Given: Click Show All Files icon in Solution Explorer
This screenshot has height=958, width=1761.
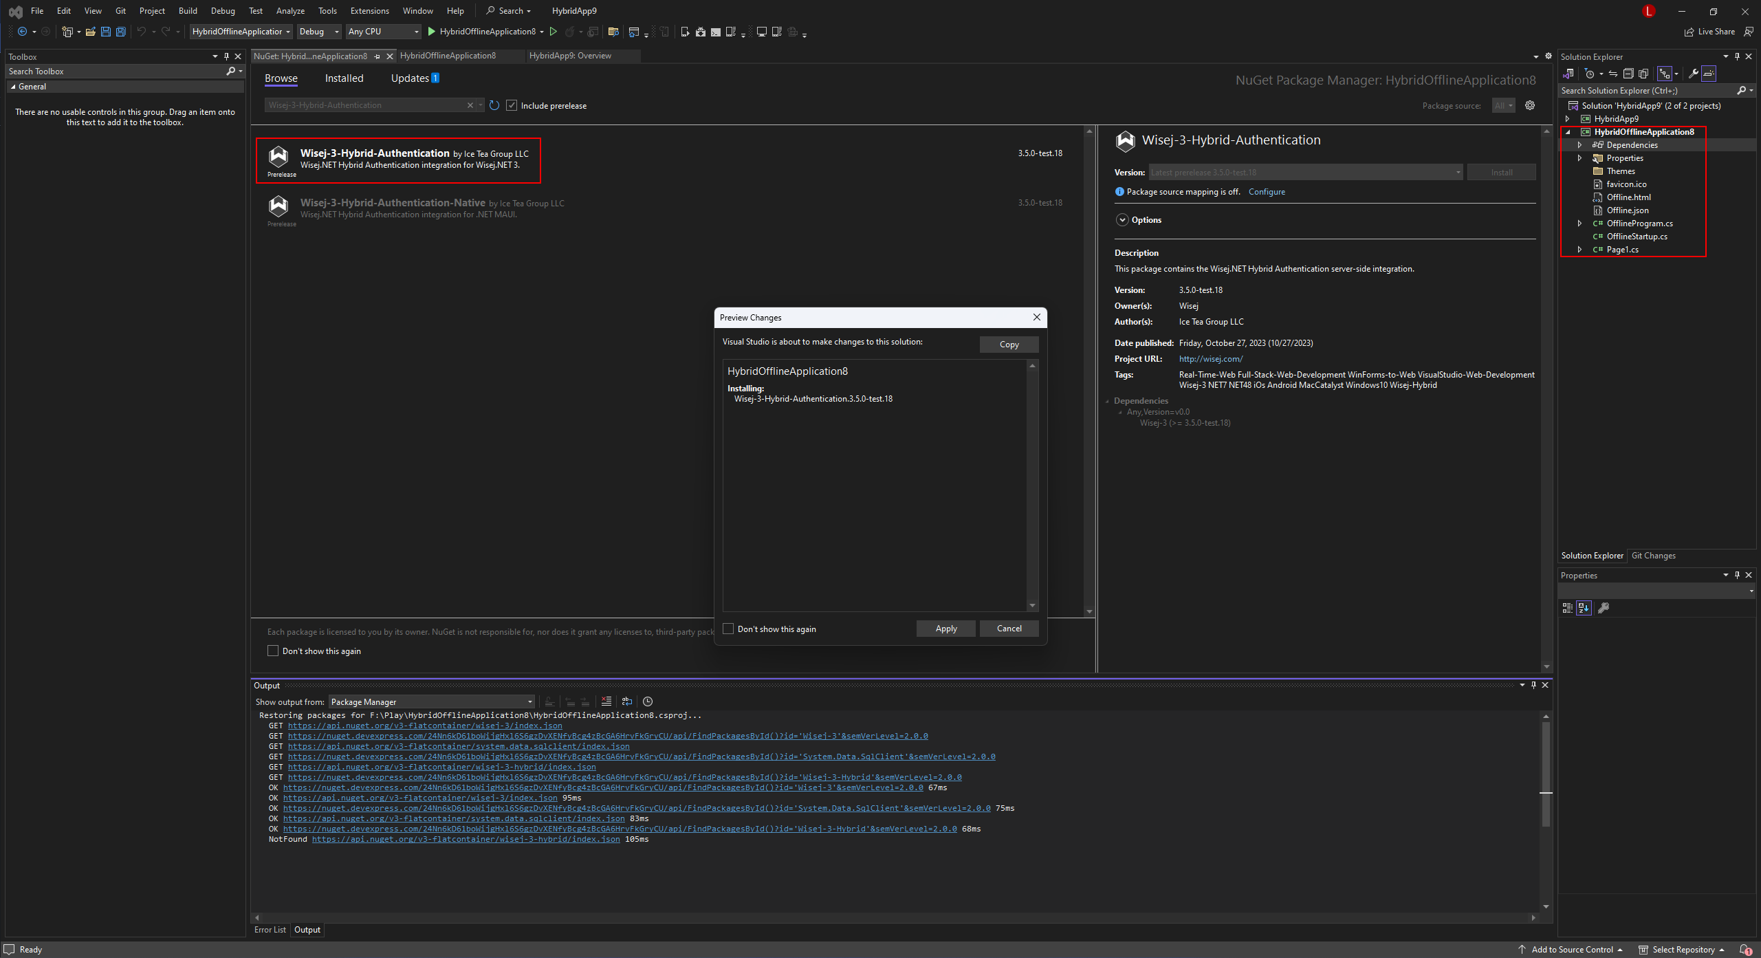Looking at the screenshot, I should point(1643,74).
